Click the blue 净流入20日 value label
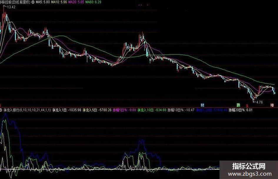The width and height of the screenshot is (278, 179). pos(212,110)
